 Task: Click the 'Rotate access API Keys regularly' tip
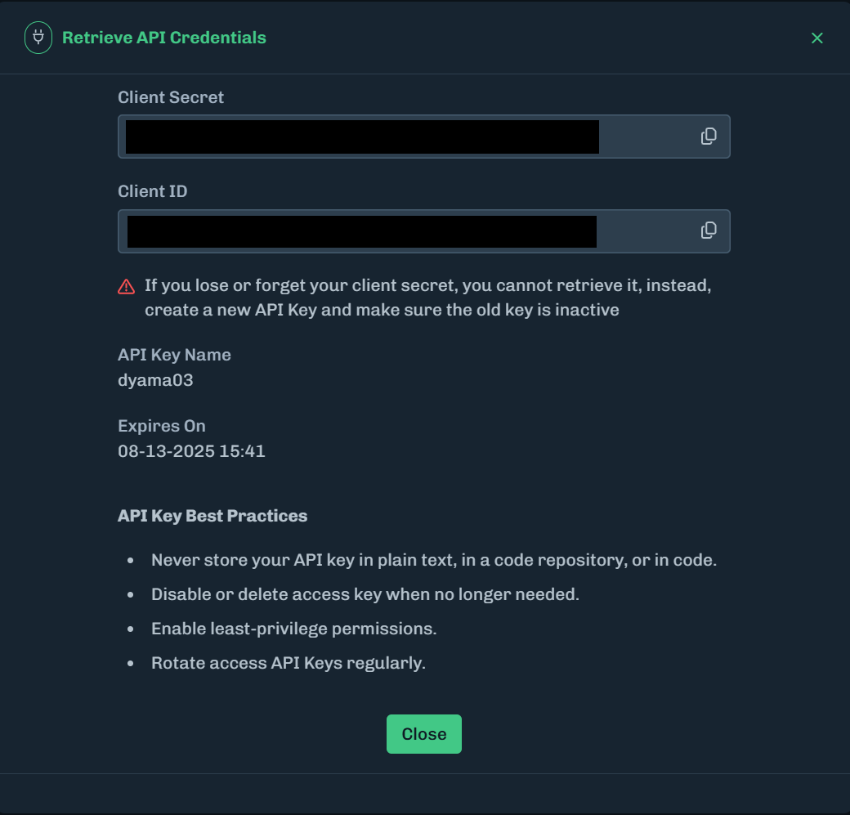pos(288,663)
